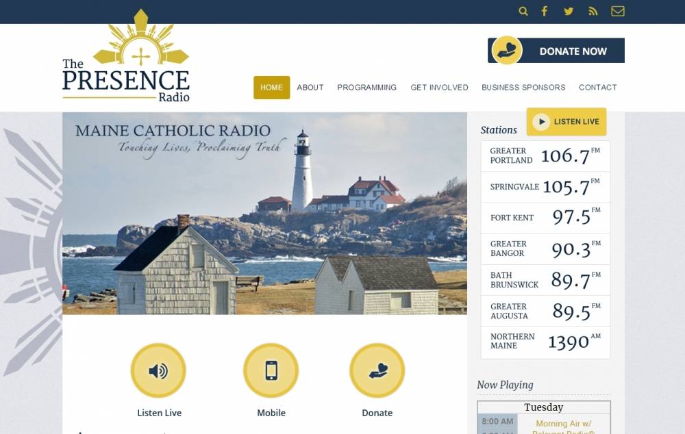The width and height of the screenshot is (685, 434).
Task: Click the email envelope icon
Action: click(618, 12)
